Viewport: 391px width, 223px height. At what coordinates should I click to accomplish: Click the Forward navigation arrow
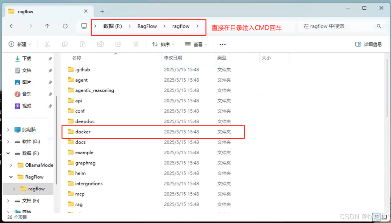click(x=29, y=26)
